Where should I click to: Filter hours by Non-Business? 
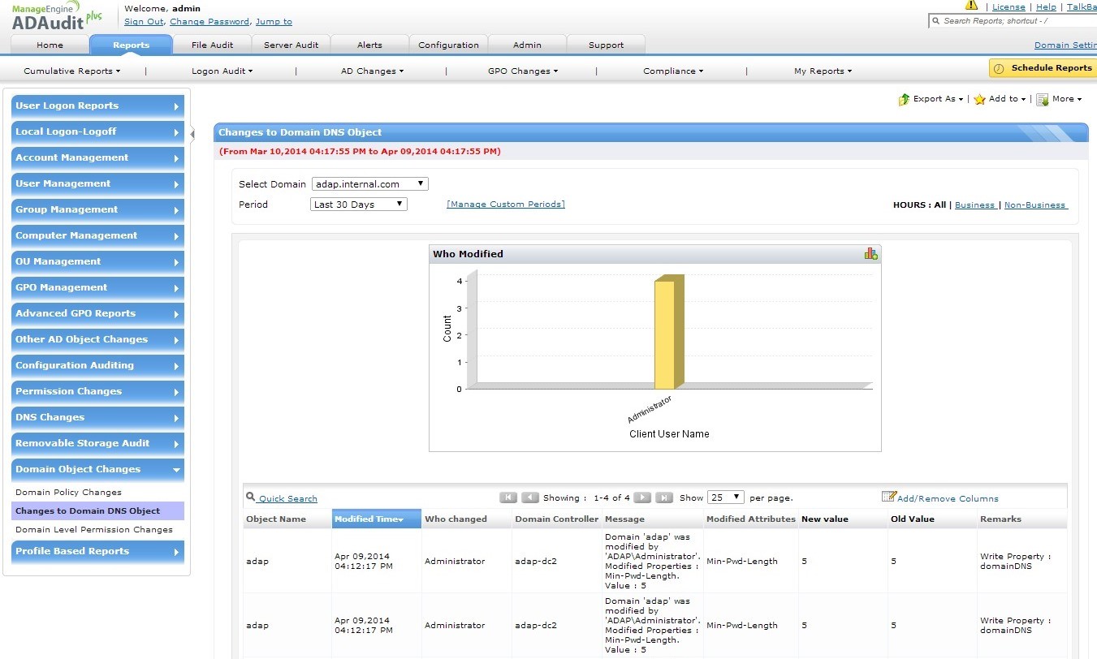click(1035, 205)
